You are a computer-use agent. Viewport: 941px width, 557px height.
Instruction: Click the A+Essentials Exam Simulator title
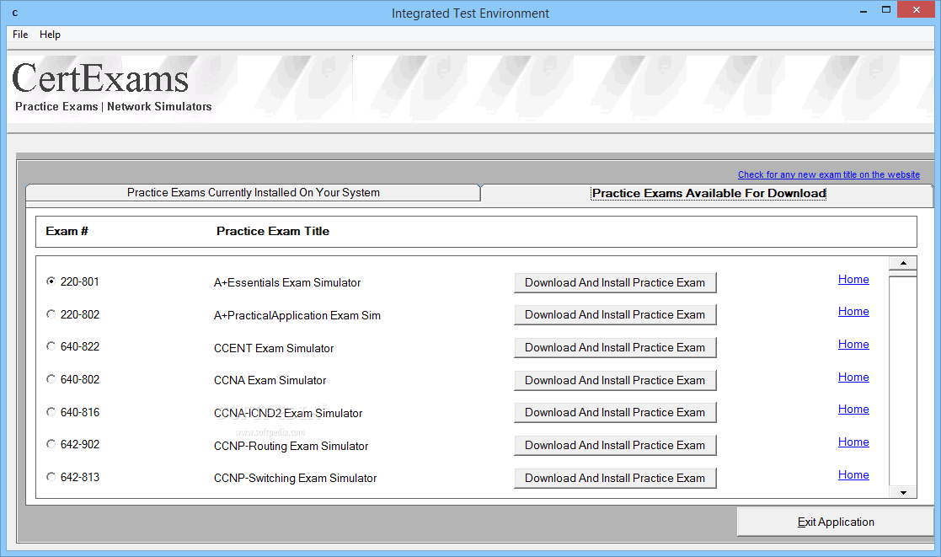[x=287, y=282]
